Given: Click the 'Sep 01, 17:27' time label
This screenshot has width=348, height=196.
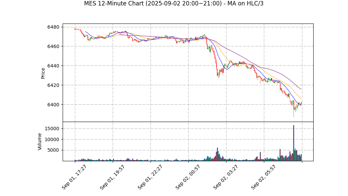Looking at the screenshot, I should pyautogui.click(x=74, y=177).
